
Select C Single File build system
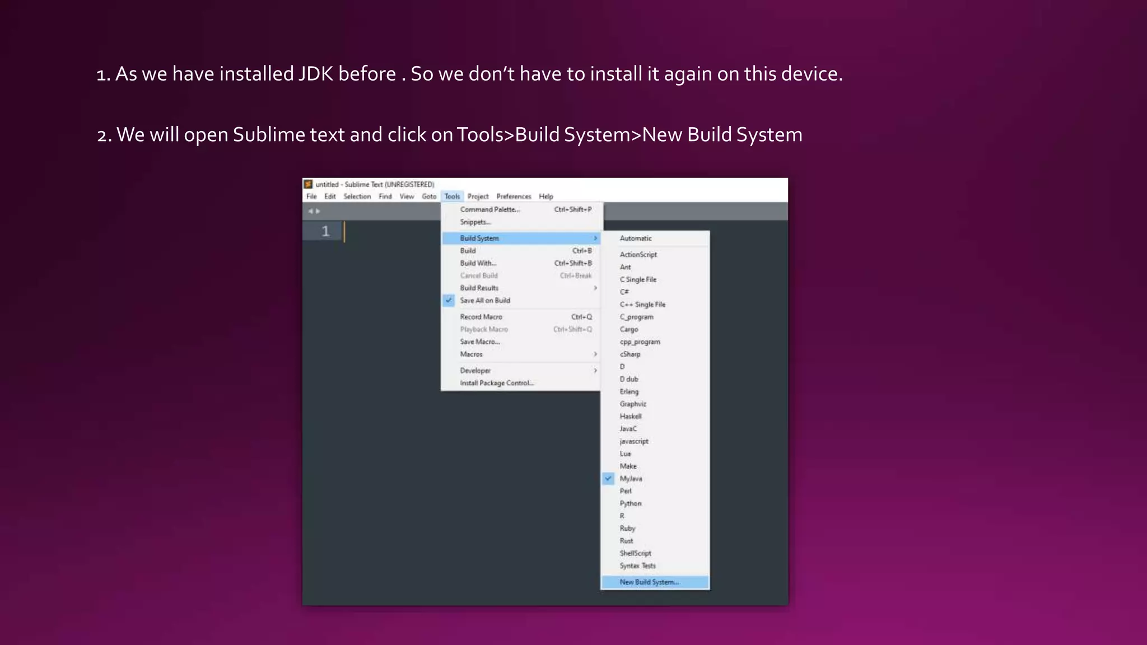pos(655,279)
